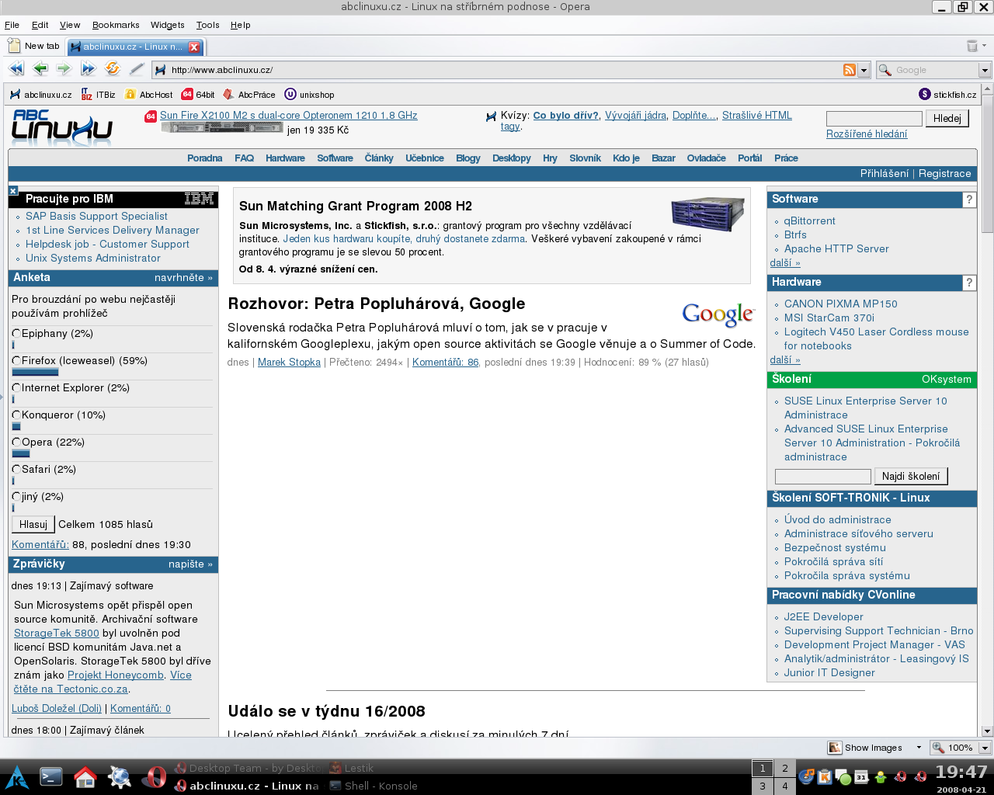Click the školení search input field
994x795 pixels.
point(823,477)
